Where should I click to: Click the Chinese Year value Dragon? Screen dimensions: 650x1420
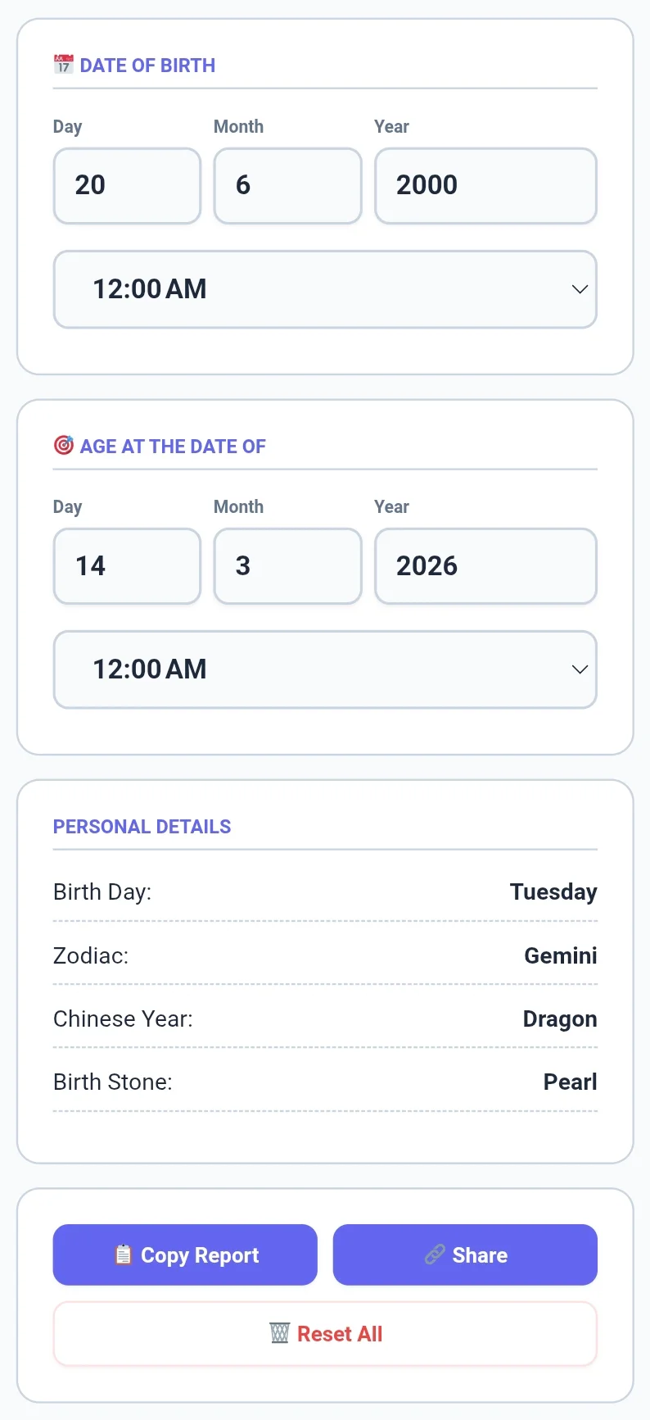tap(559, 1018)
